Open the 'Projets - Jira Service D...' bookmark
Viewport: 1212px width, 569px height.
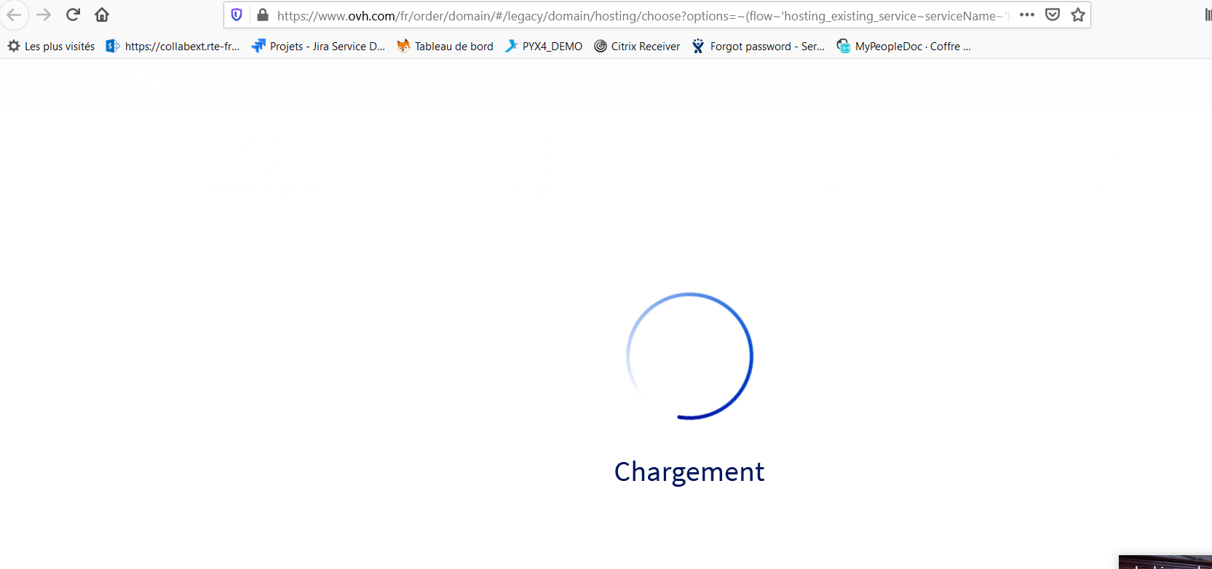[318, 47]
